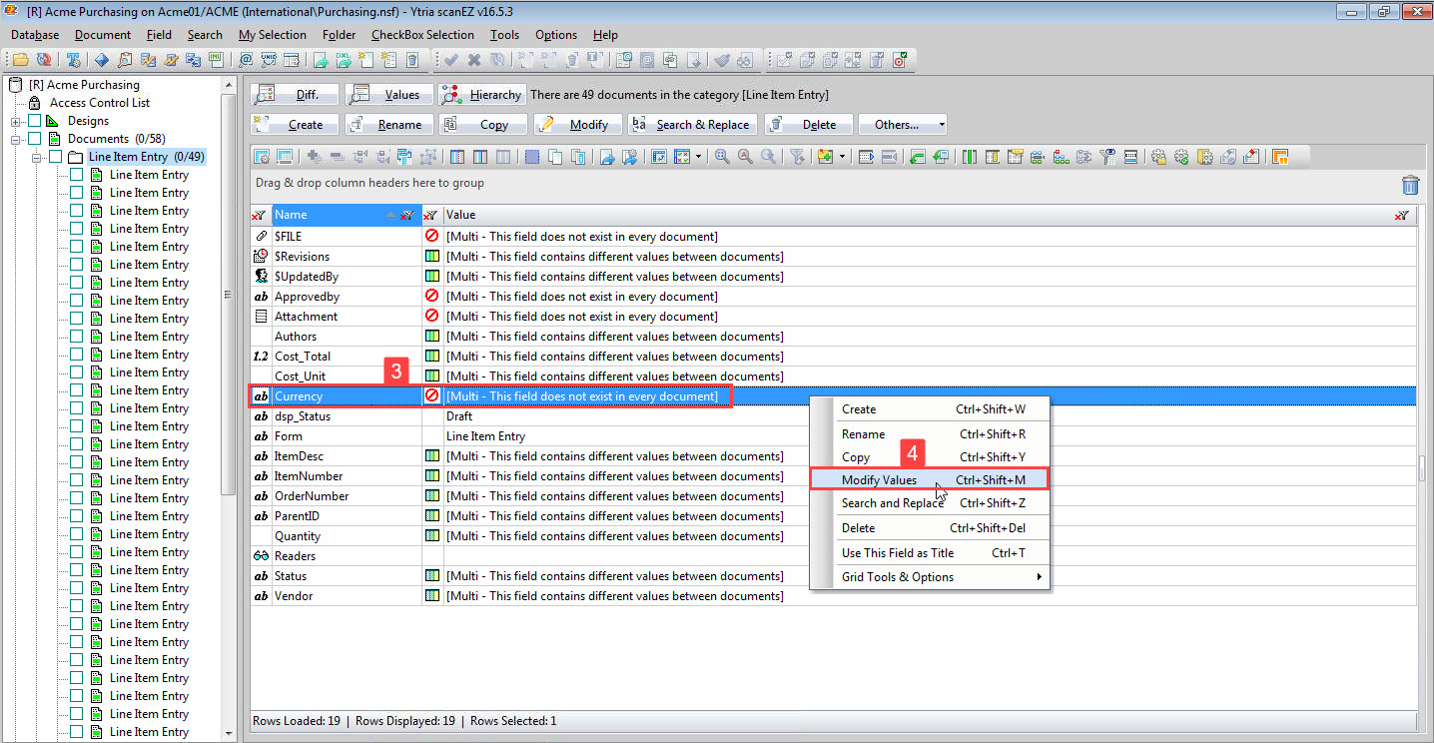Select the Zoom In magnifier on the grid toolbar
Image resolution: width=1434 pixels, height=743 pixels.
(x=722, y=156)
